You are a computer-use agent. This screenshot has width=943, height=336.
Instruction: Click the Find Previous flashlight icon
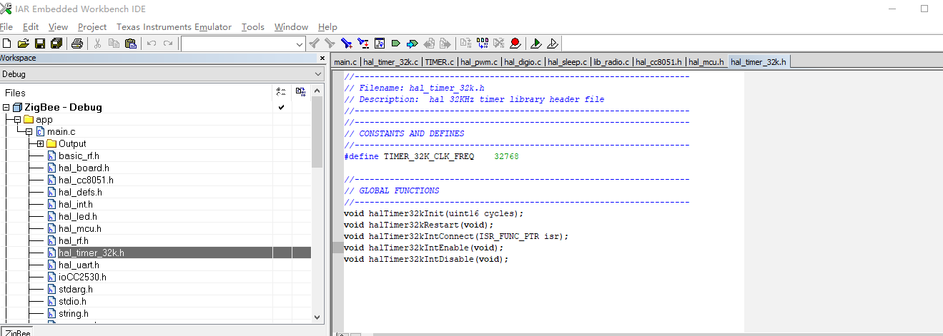(x=314, y=44)
